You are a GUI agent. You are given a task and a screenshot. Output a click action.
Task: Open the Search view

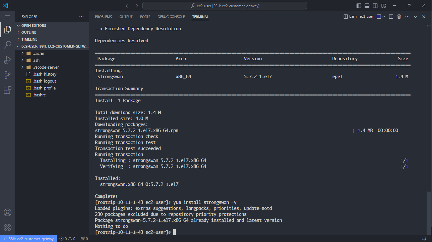tap(8, 45)
